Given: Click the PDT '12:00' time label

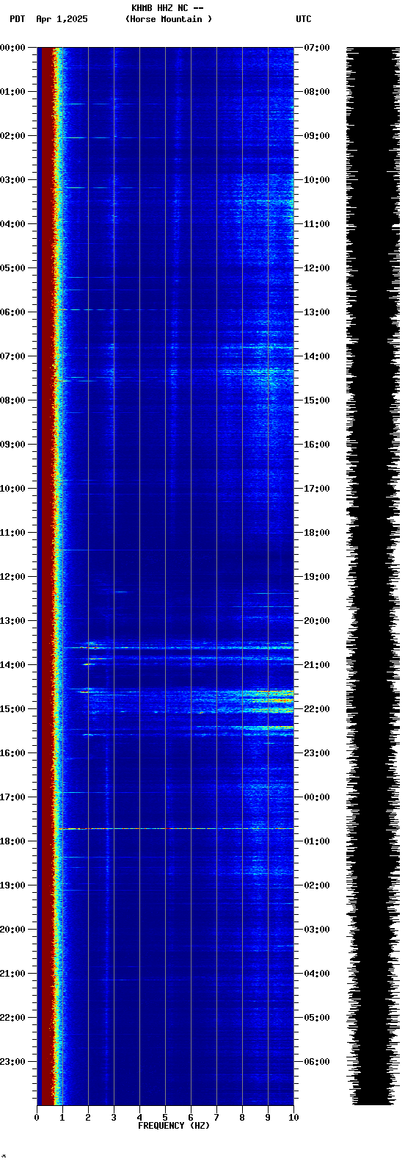Looking at the screenshot, I should [12, 577].
